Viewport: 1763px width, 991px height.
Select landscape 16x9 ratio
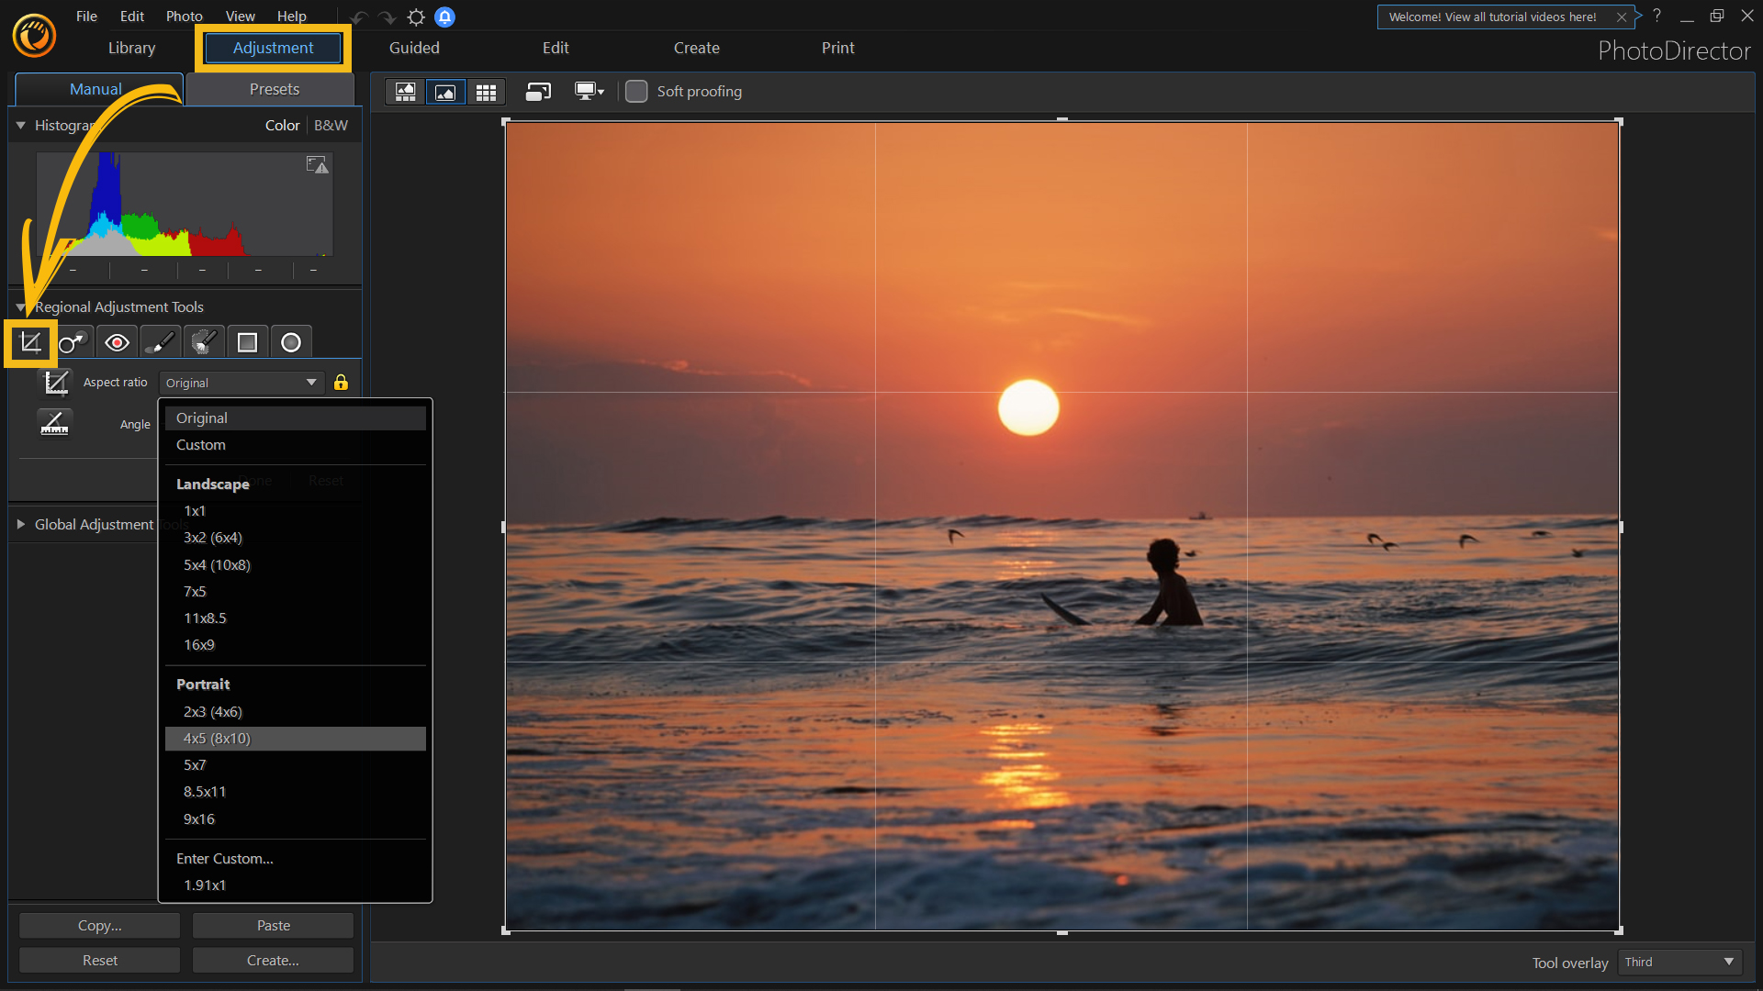296,645
